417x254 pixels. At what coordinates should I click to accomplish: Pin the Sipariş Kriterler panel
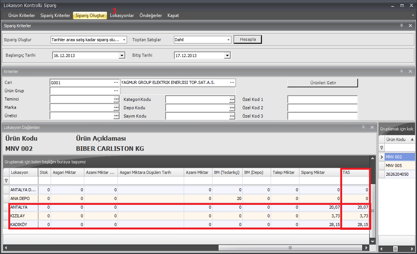(402, 26)
